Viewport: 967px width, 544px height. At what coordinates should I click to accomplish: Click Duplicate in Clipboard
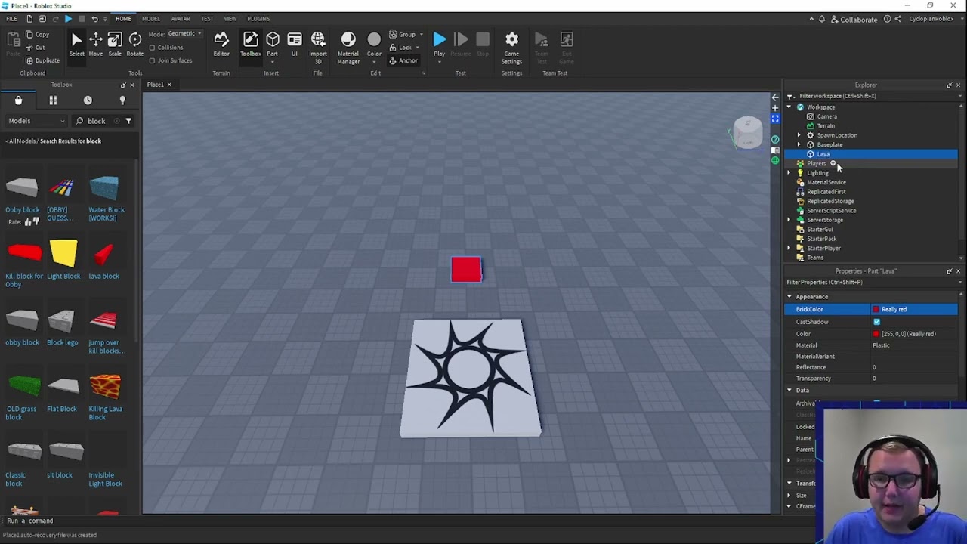coord(42,60)
